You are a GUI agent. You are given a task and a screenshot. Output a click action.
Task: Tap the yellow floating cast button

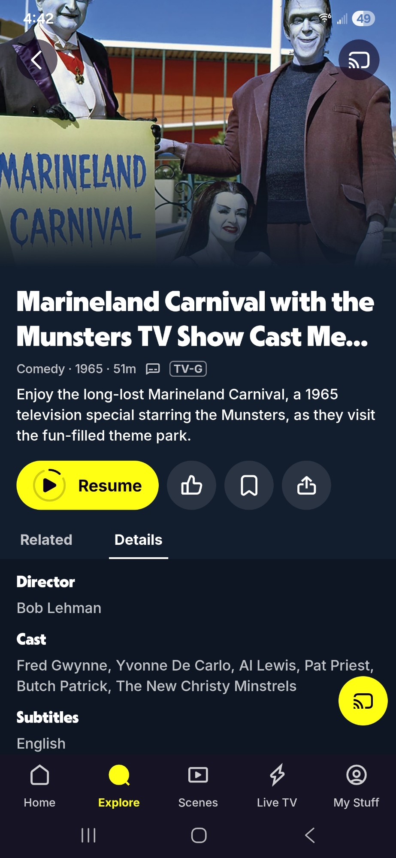(x=363, y=701)
